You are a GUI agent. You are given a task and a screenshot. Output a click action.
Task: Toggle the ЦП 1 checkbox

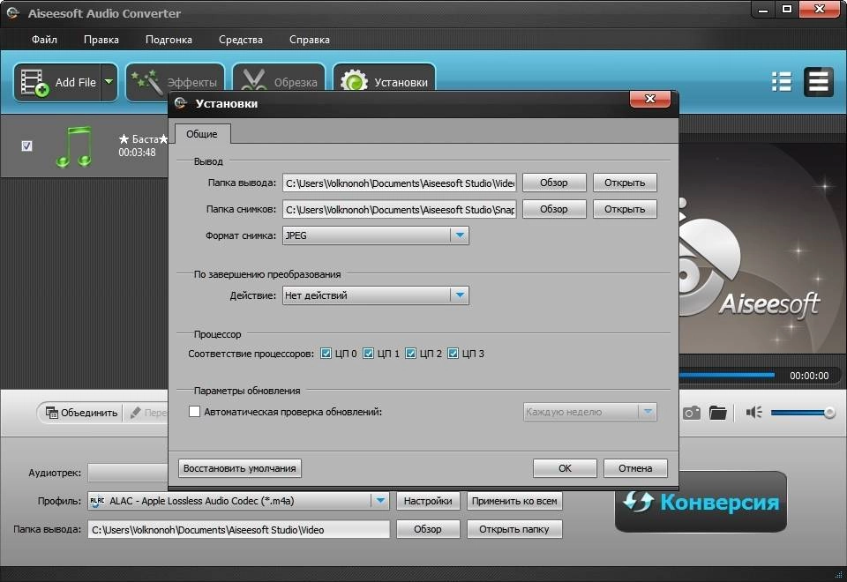pos(369,354)
